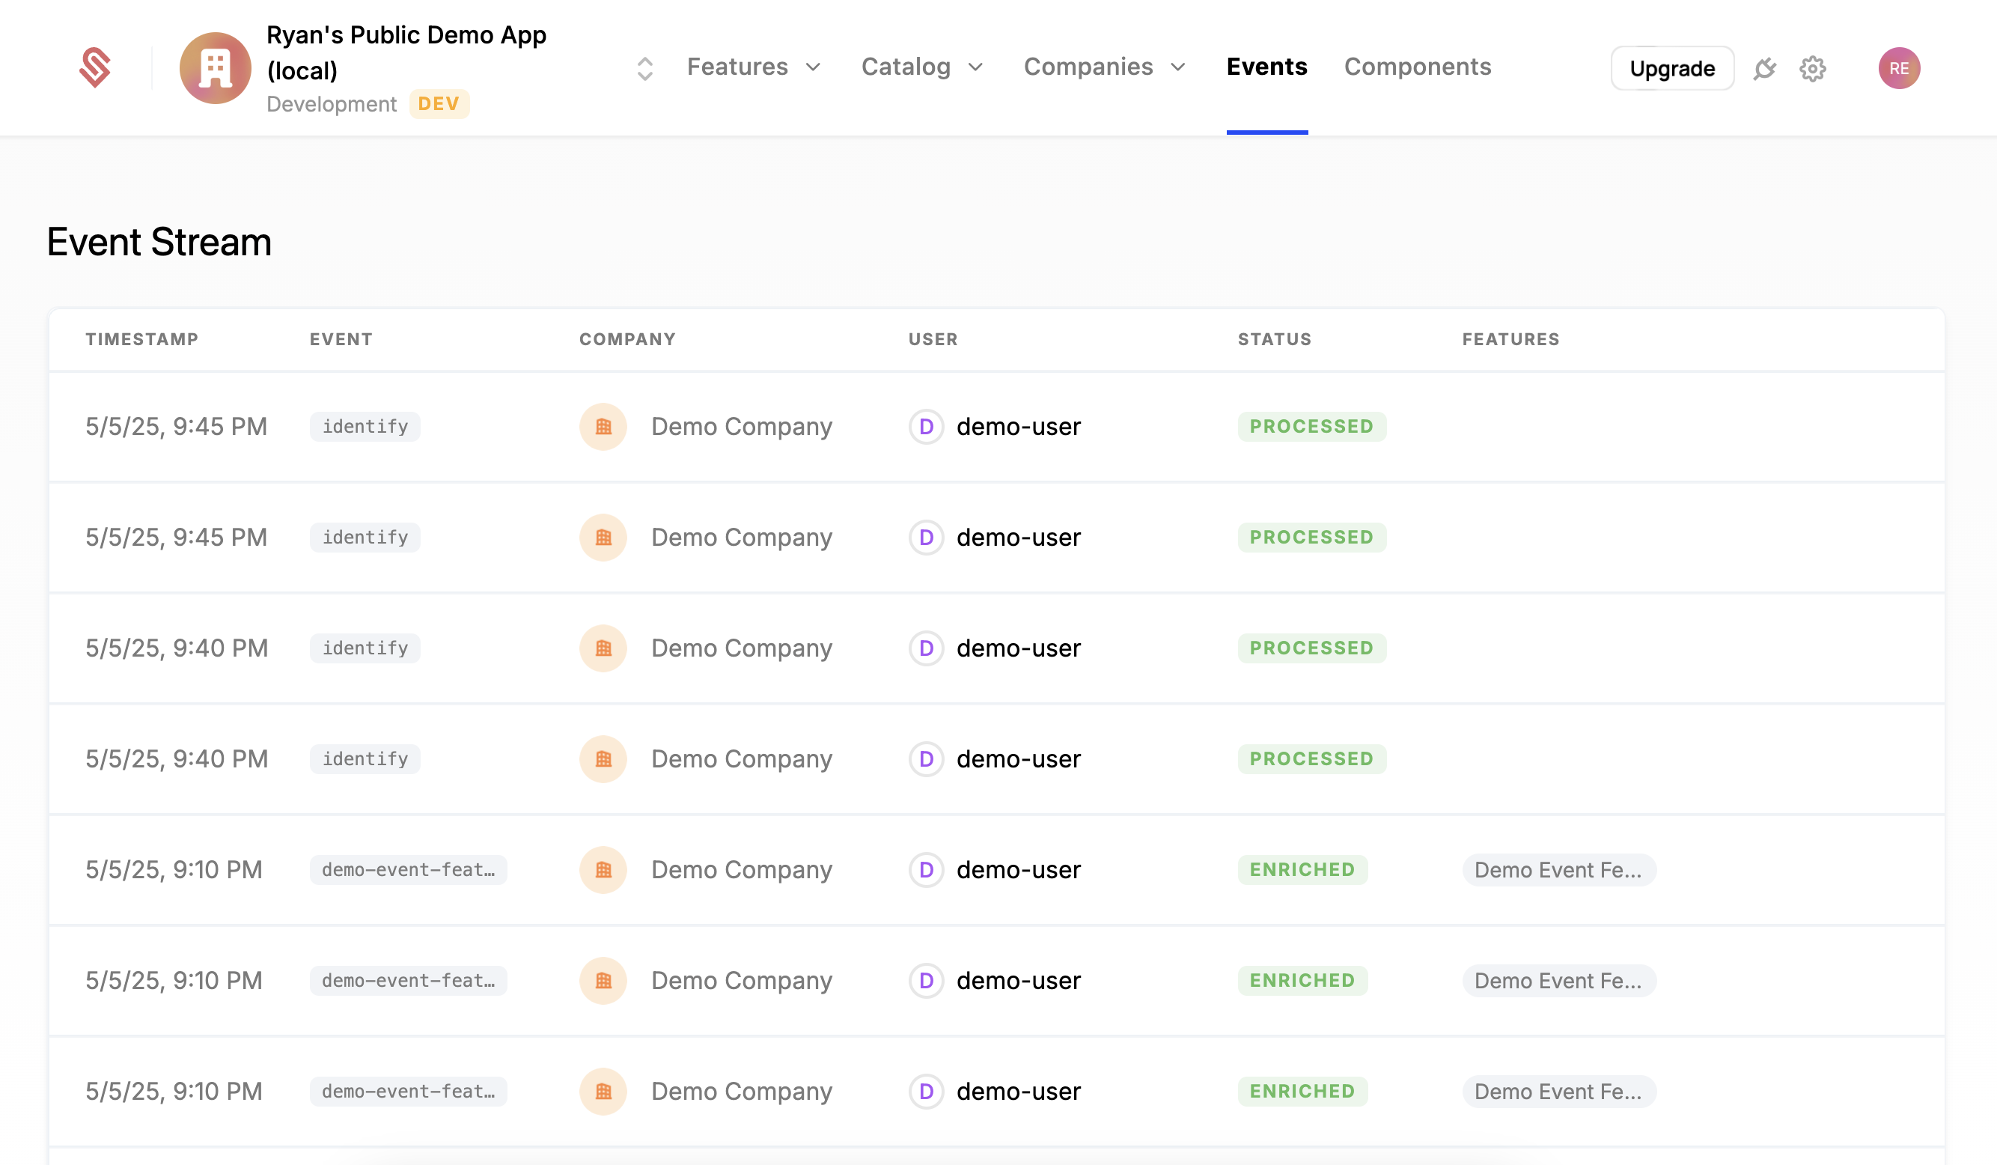1997x1165 pixels.
Task: Click the Upgrade button
Action: point(1672,68)
